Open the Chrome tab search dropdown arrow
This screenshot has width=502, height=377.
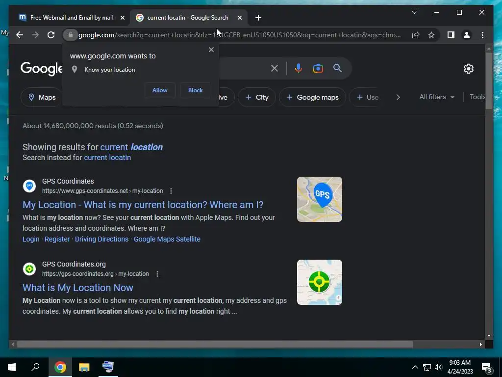414,12
